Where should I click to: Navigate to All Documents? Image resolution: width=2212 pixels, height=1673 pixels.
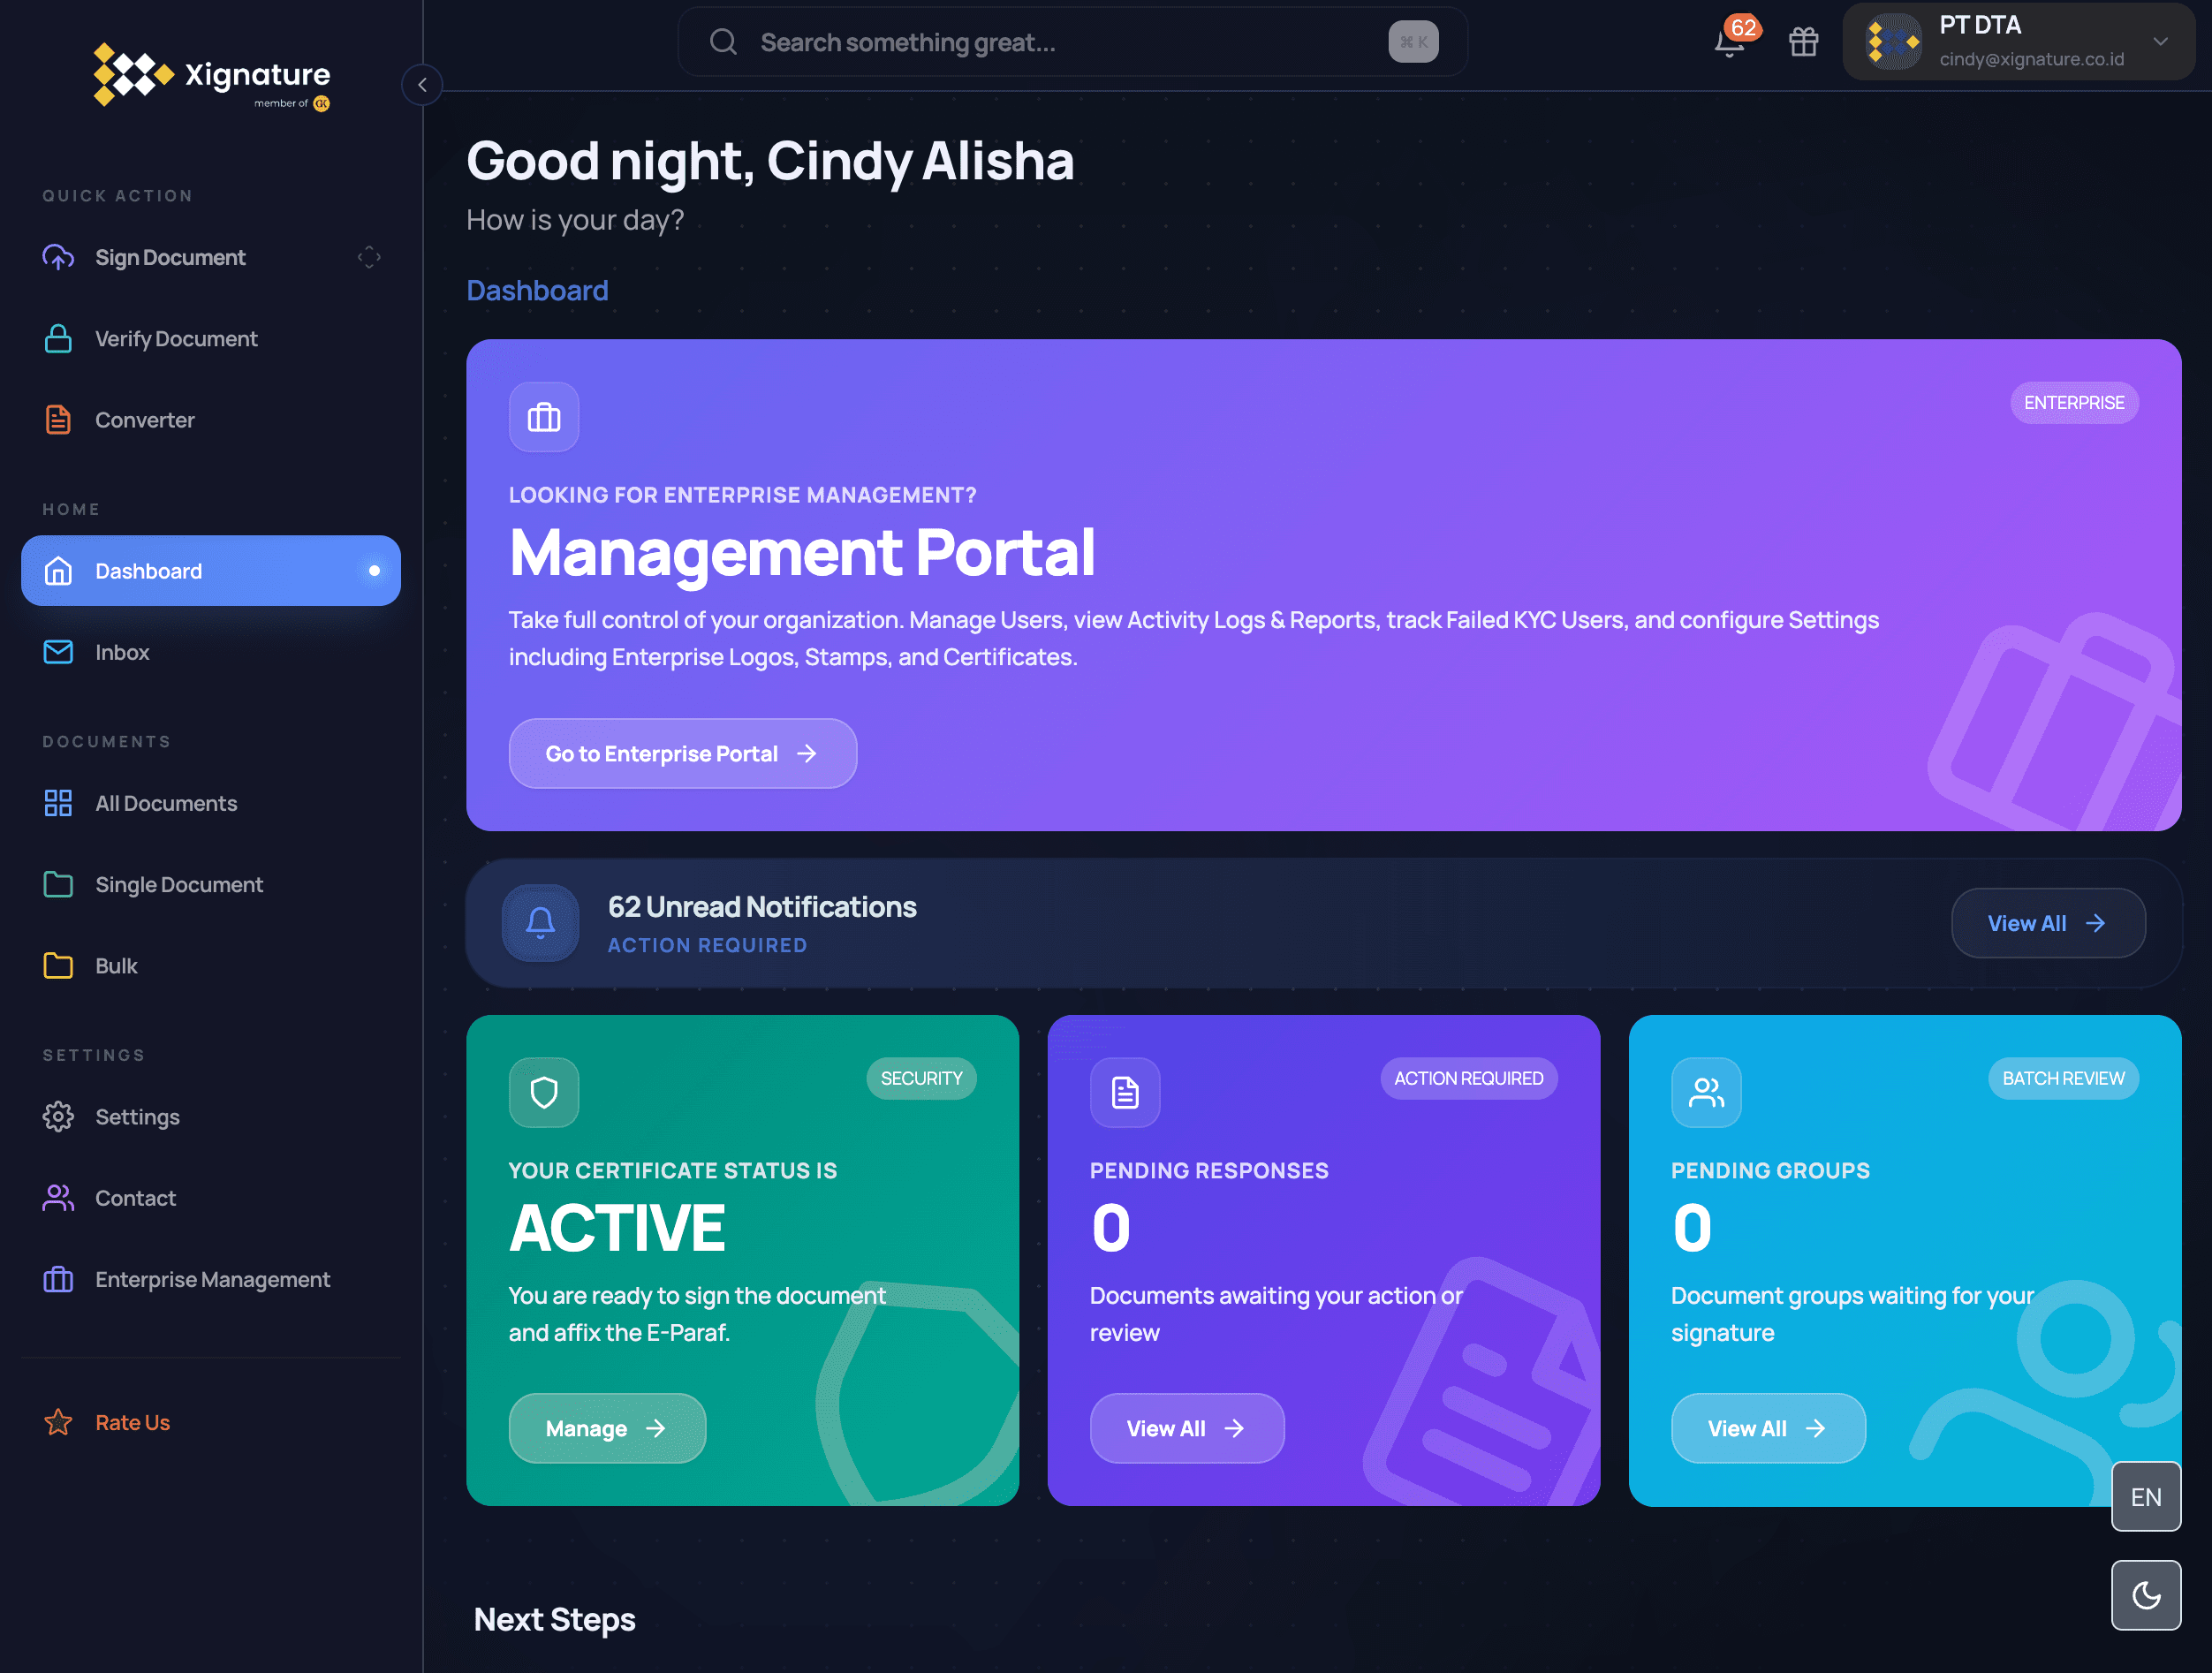click(211, 803)
